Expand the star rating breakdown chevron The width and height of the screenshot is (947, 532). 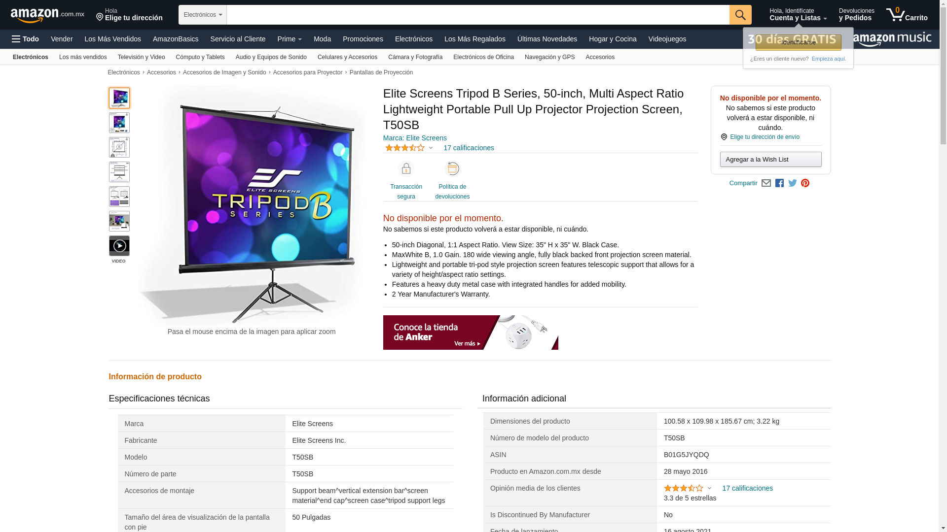[x=431, y=148]
